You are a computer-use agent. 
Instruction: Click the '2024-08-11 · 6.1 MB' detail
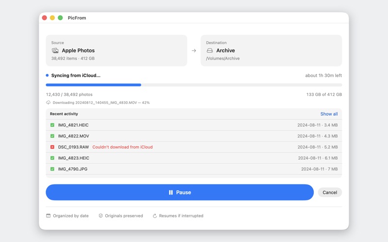(x=318, y=158)
